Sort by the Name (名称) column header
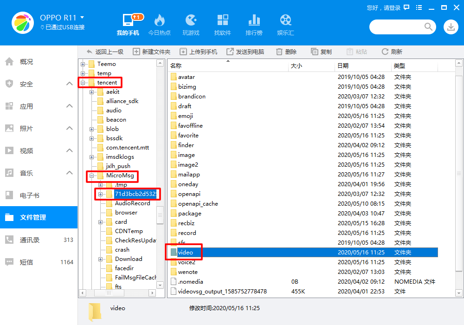 (x=227, y=66)
